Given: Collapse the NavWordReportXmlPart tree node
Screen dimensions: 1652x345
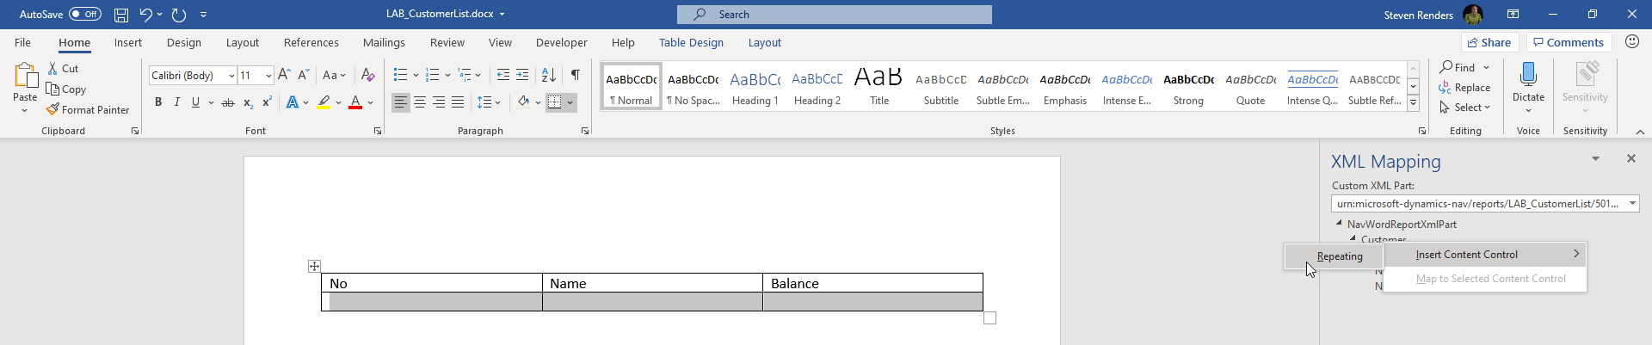Looking at the screenshot, I should pyautogui.click(x=1339, y=224).
